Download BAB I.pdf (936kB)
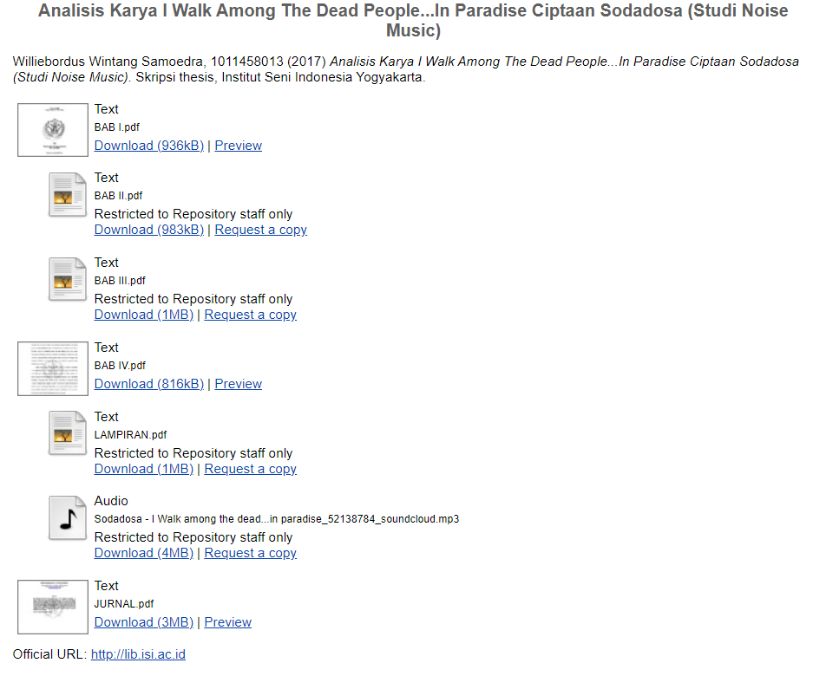The width and height of the screenshot is (813, 676). click(x=149, y=146)
